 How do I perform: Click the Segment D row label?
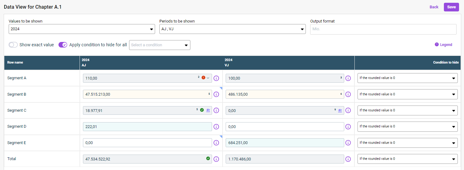[17, 126]
